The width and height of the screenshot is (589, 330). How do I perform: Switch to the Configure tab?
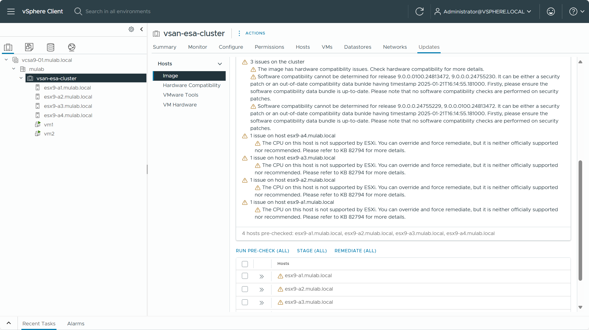(x=231, y=47)
